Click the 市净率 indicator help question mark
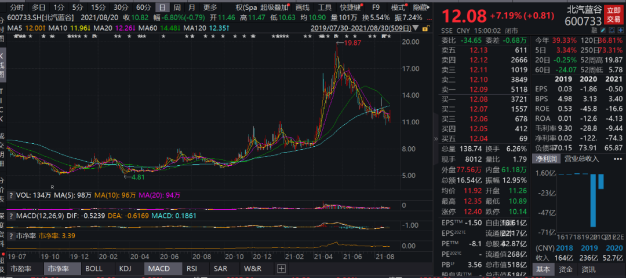 tap(11, 236)
